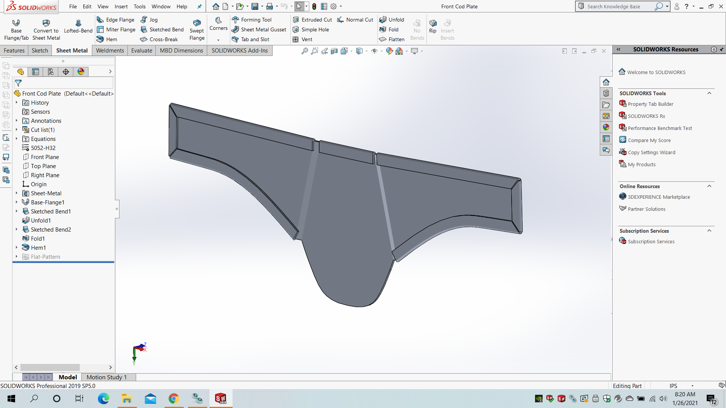726x408 pixels.
Task: Click the Extruded Cut tool
Action: point(312,20)
